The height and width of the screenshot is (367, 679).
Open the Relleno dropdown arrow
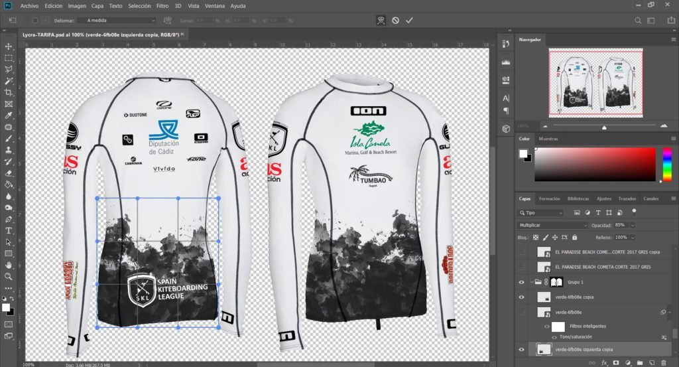pyautogui.click(x=632, y=238)
